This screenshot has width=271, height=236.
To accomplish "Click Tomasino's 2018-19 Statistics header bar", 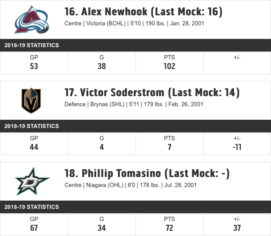I will (135, 207).
